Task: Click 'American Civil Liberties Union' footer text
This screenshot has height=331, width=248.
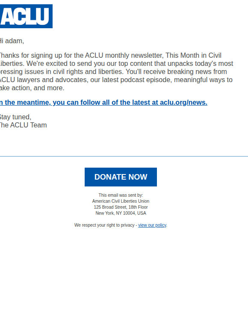Action: tap(121, 201)
